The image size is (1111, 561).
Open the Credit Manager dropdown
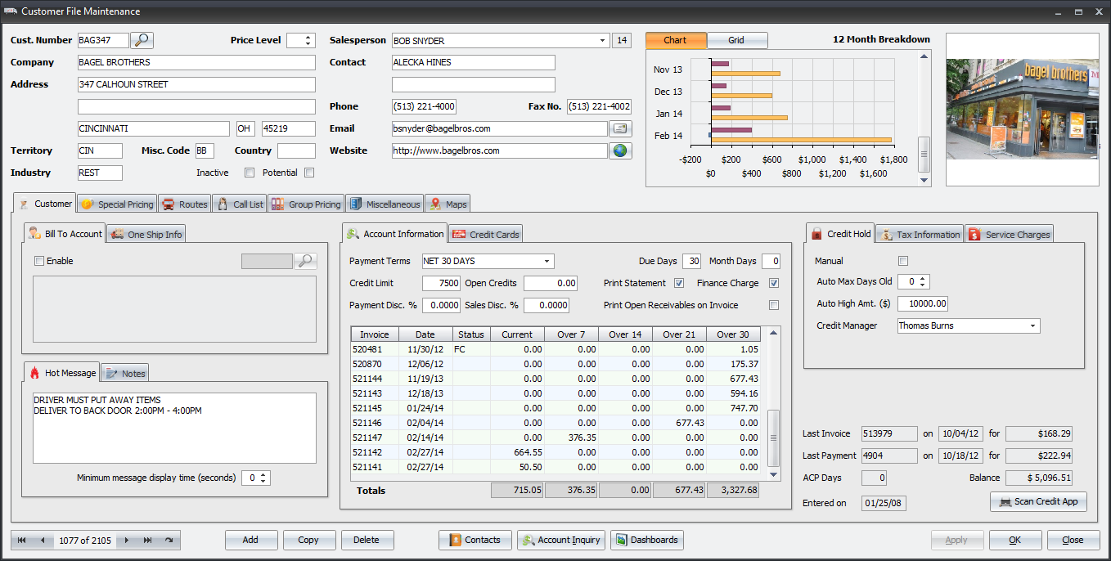pyautogui.click(x=1033, y=325)
